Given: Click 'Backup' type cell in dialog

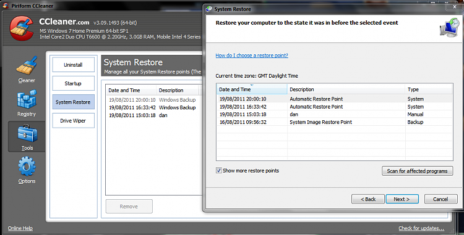Looking at the screenshot, I should click(416, 122).
